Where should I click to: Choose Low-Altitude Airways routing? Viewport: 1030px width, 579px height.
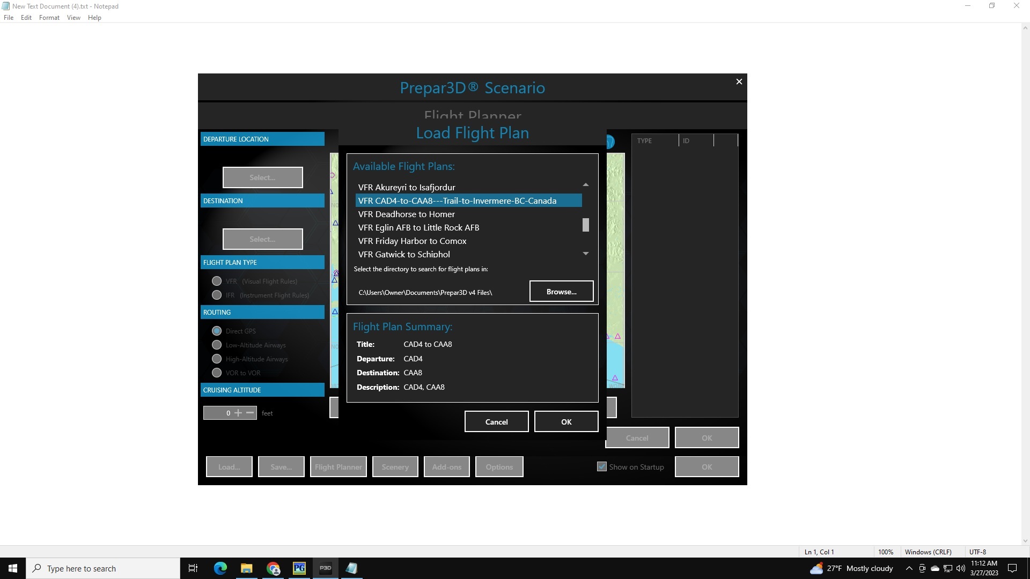[x=217, y=345]
